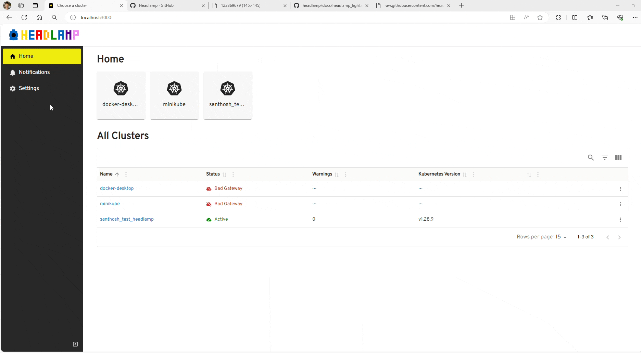Open the three-dot menu for docker-desktop row

620,188
